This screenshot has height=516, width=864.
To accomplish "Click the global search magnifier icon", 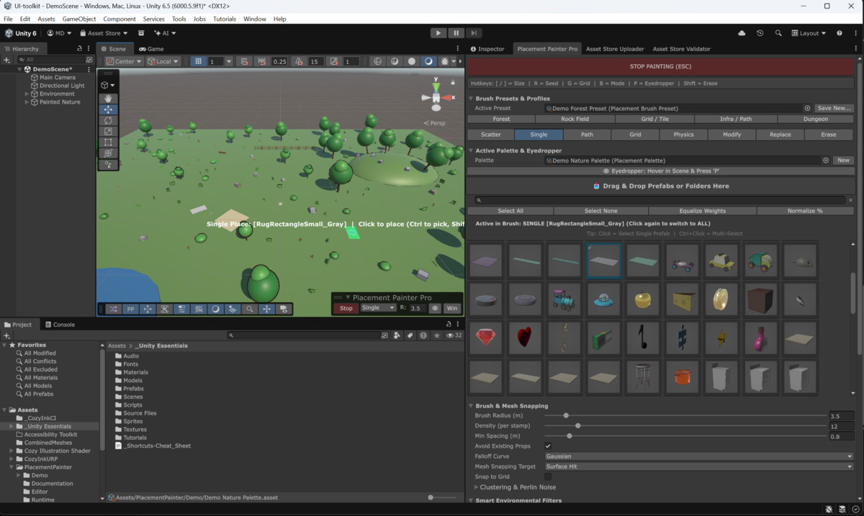I will click(x=778, y=33).
